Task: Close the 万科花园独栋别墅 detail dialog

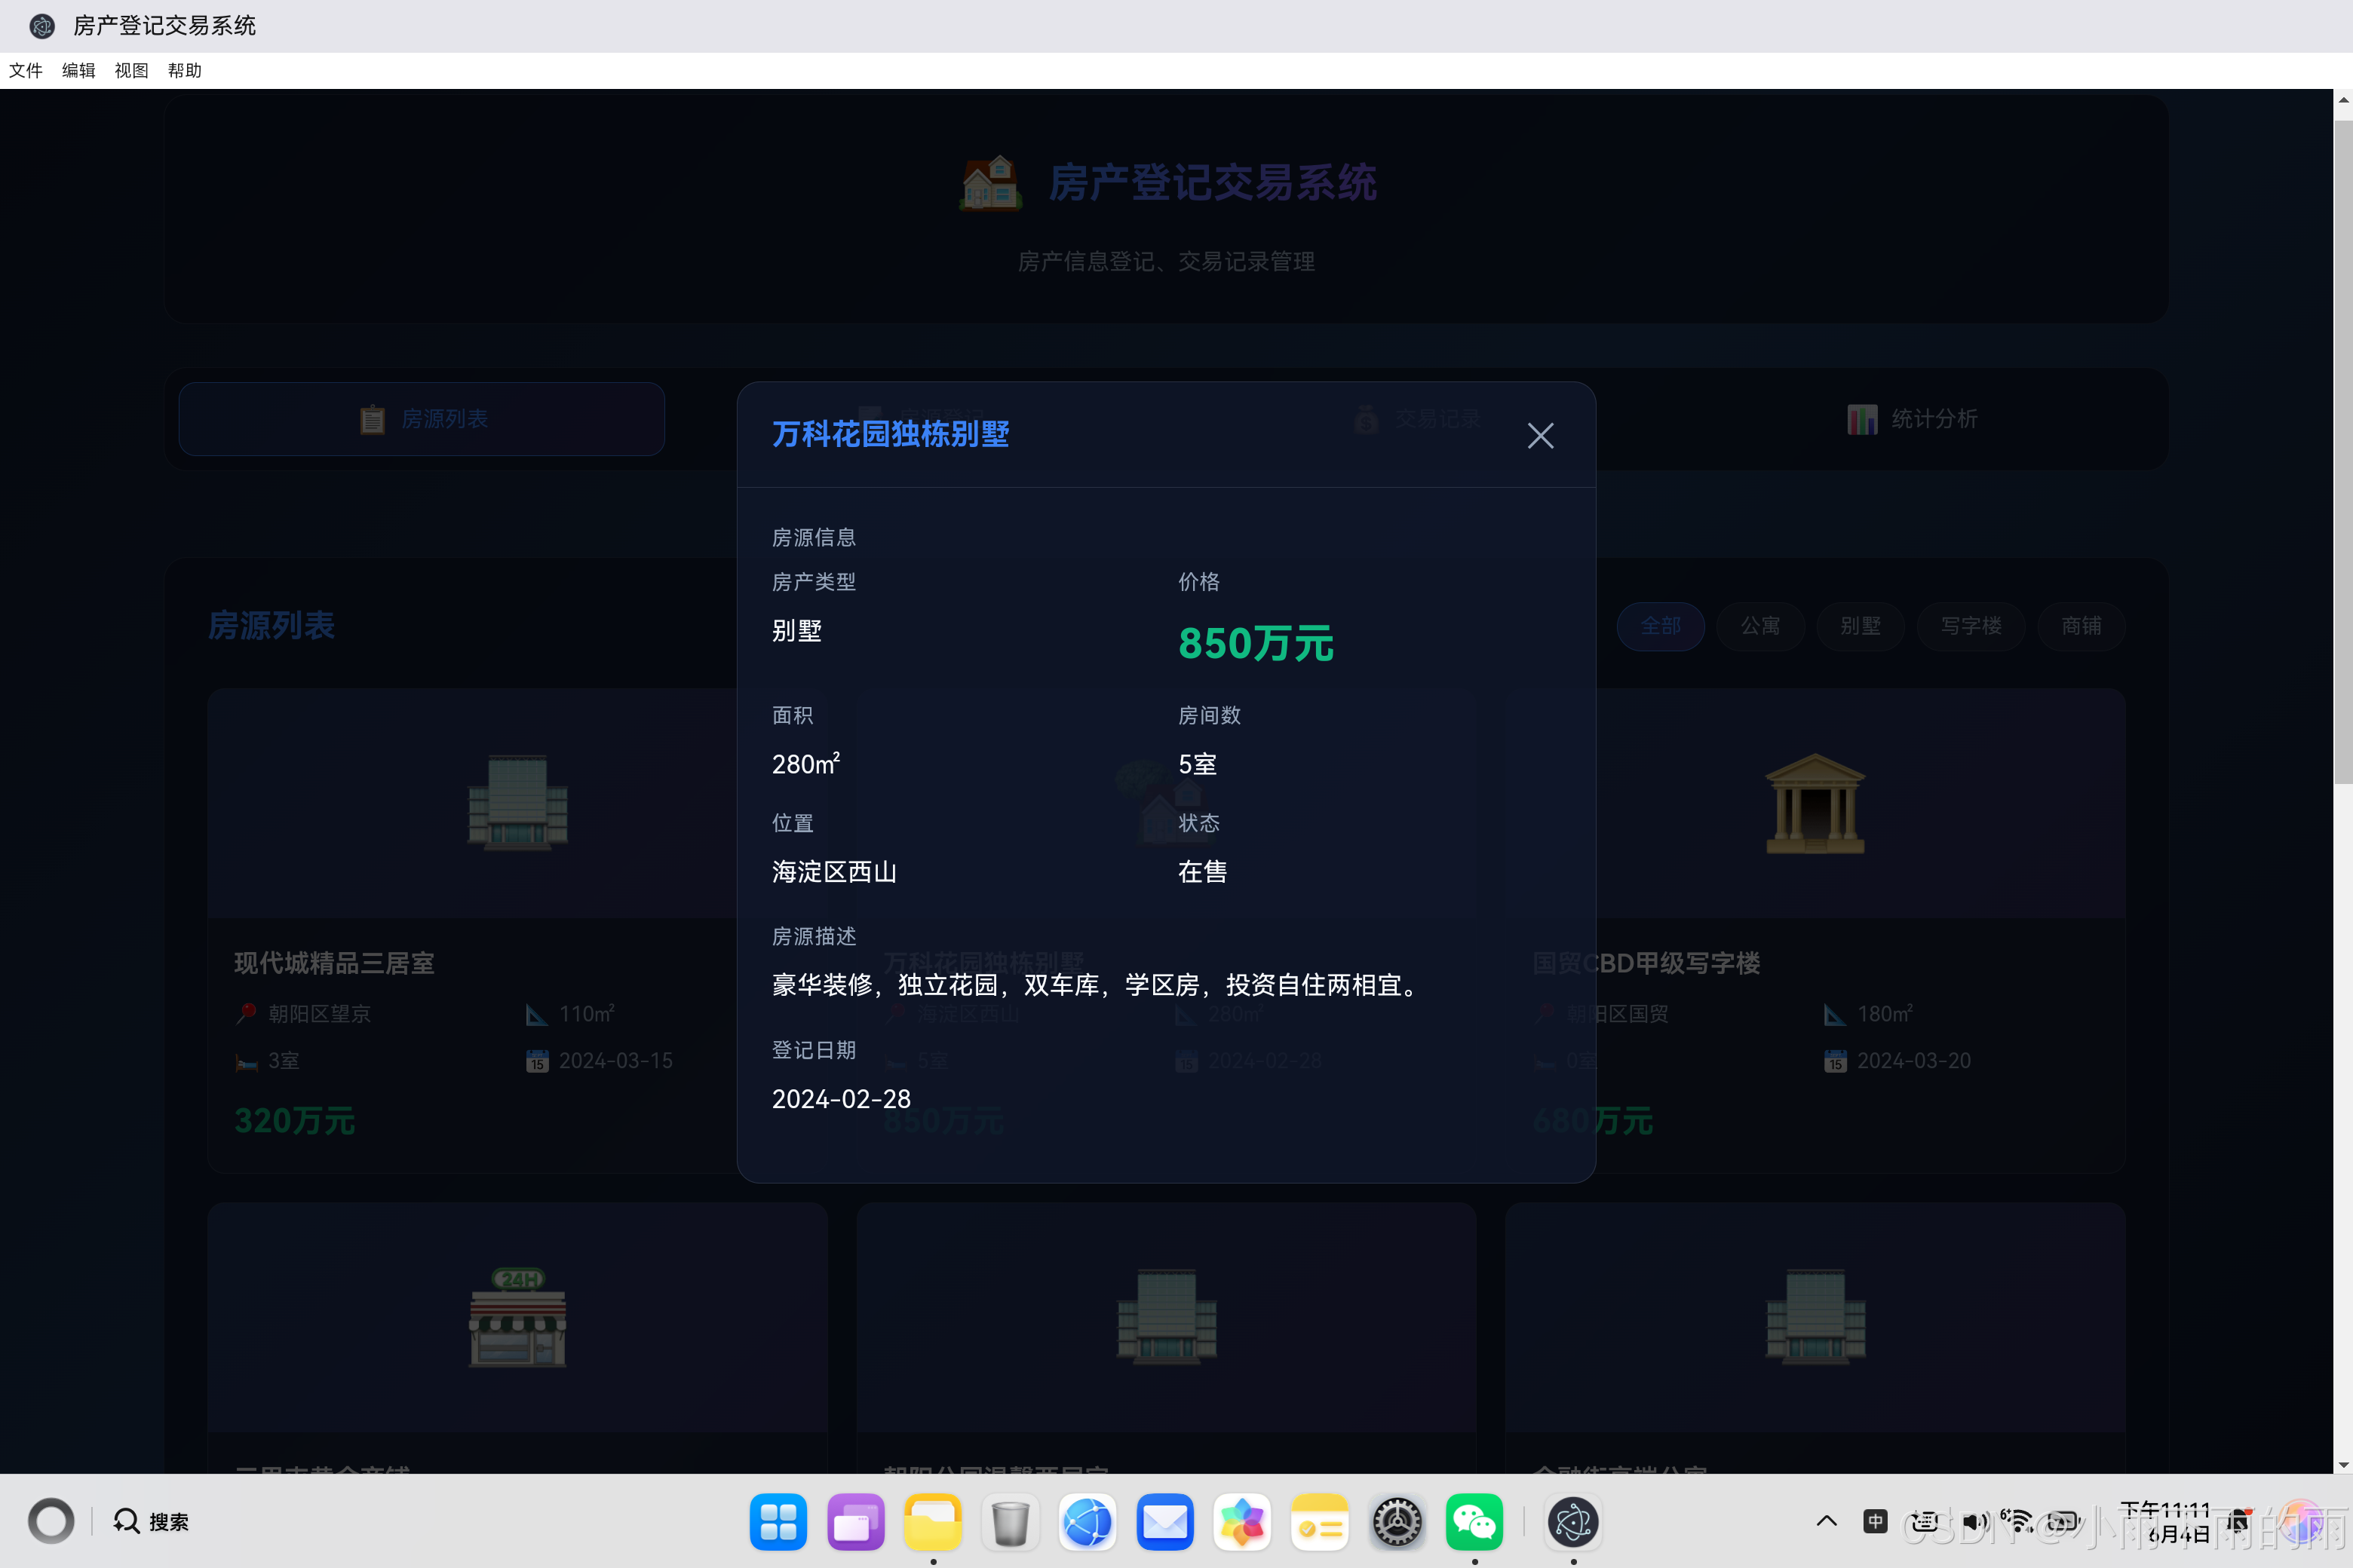Action: [1540, 435]
